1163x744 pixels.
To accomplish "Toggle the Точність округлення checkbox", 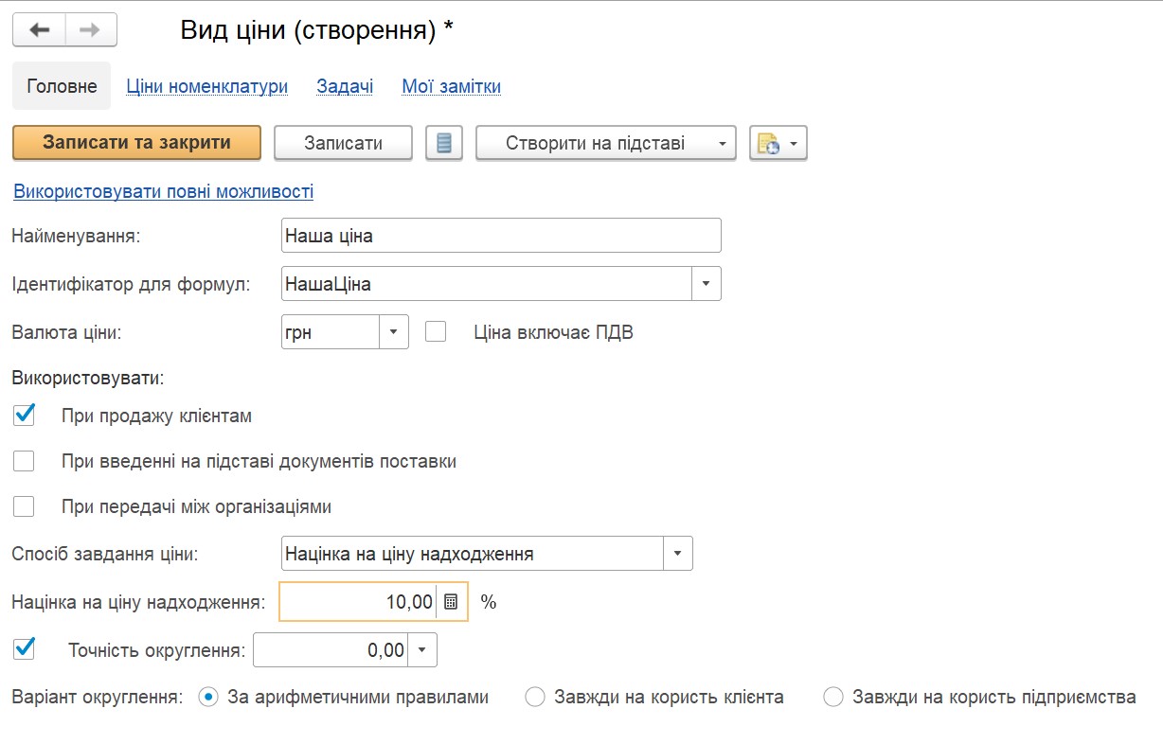I will pyautogui.click(x=24, y=648).
